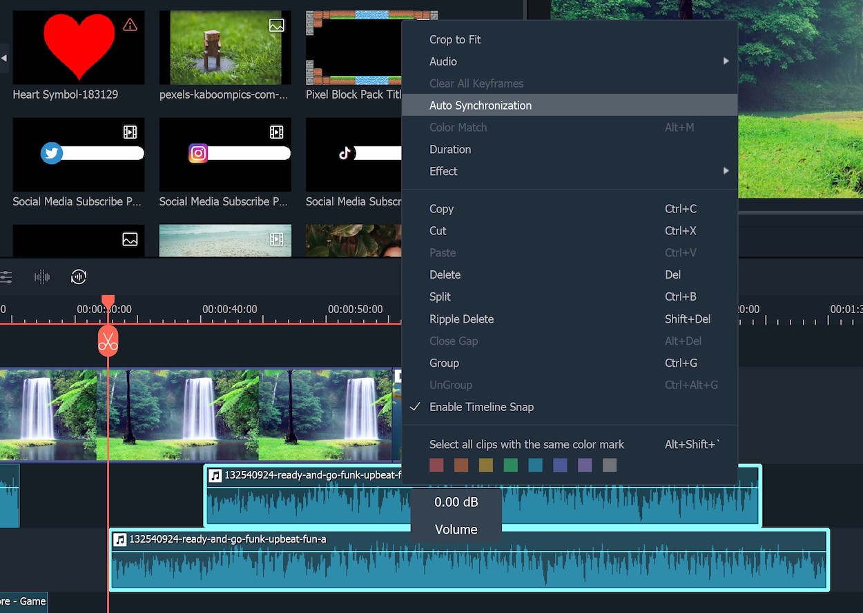Viewport: 863px width, 613px height.
Task: Collapse the media panel with the left arrow
Action: point(3,59)
